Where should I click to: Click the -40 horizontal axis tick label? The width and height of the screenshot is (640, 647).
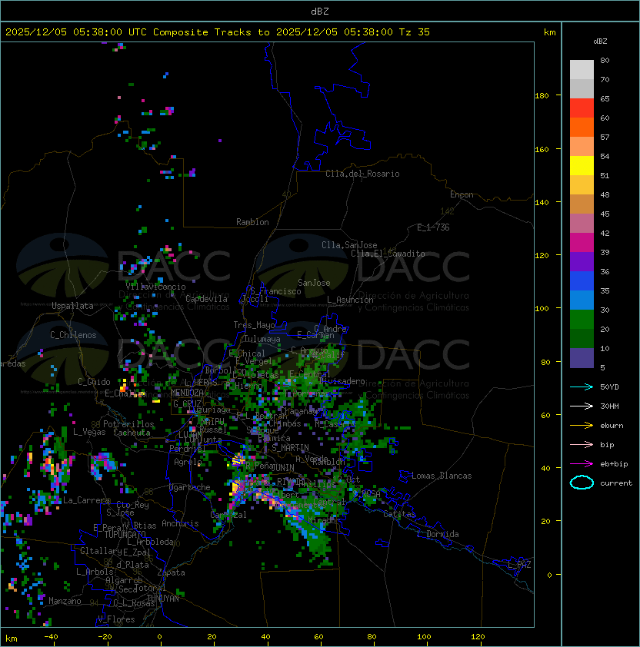(51, 637)
